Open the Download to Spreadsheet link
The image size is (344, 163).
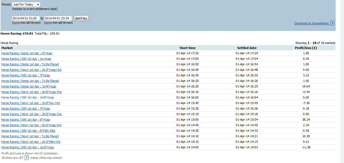tap(312, 23)
